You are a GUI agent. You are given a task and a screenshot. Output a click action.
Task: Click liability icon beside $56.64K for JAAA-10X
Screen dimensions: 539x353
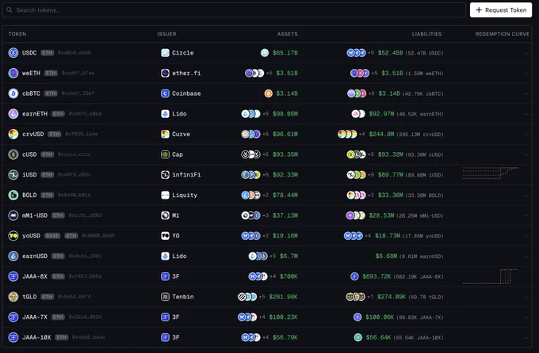coord(357,337)
